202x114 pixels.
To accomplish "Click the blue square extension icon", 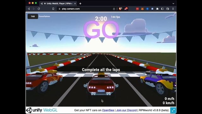I will pyautogui.click(x=152, y=9).
